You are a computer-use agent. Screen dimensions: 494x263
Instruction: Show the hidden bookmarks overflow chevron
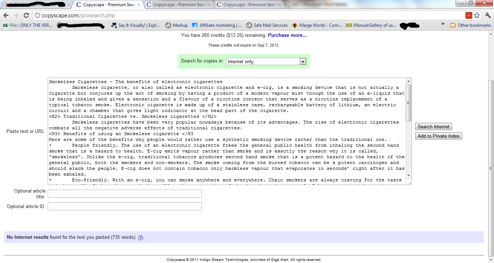(x=443, y=24)
